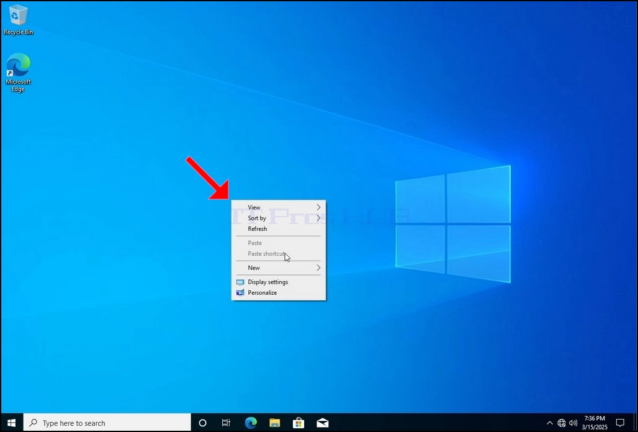Expand the arrow next to View
638x432 pixels.
(318, 207)
